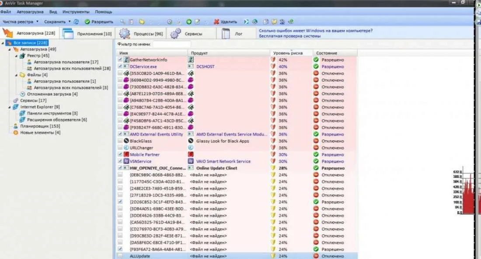Screen dimensions: 481x259
Task: Click the Фильтр по имени input field
Action: [171, 44]
